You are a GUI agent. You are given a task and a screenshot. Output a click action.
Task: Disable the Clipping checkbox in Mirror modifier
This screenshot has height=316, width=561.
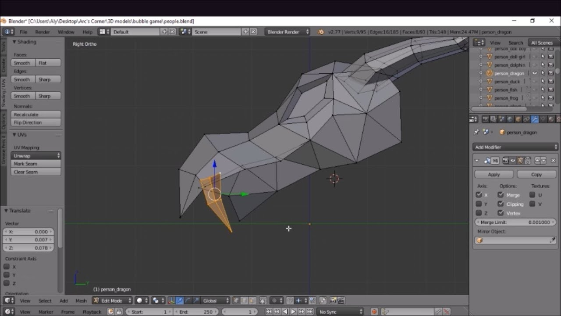click(x=501, y=204)
